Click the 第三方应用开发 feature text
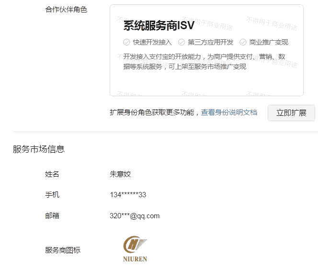Image resolution: width=318 pixels, height=269 pixels. click(211, 42)
